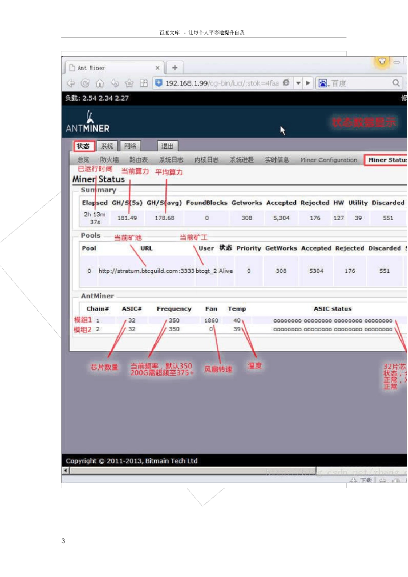Click the 退出 logout tab
The image size is (408, 577).
(x=167, y=146)
